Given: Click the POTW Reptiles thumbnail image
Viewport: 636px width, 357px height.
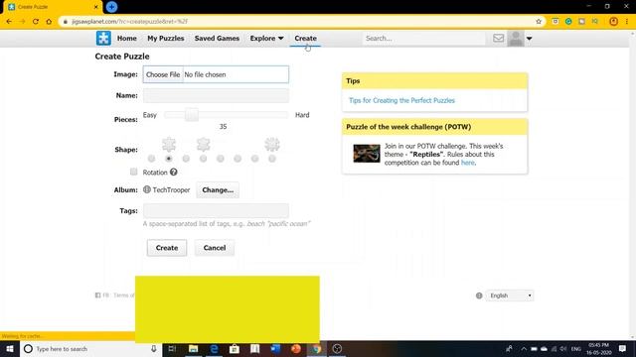Looking at the screenshot, I should point(367,154).
